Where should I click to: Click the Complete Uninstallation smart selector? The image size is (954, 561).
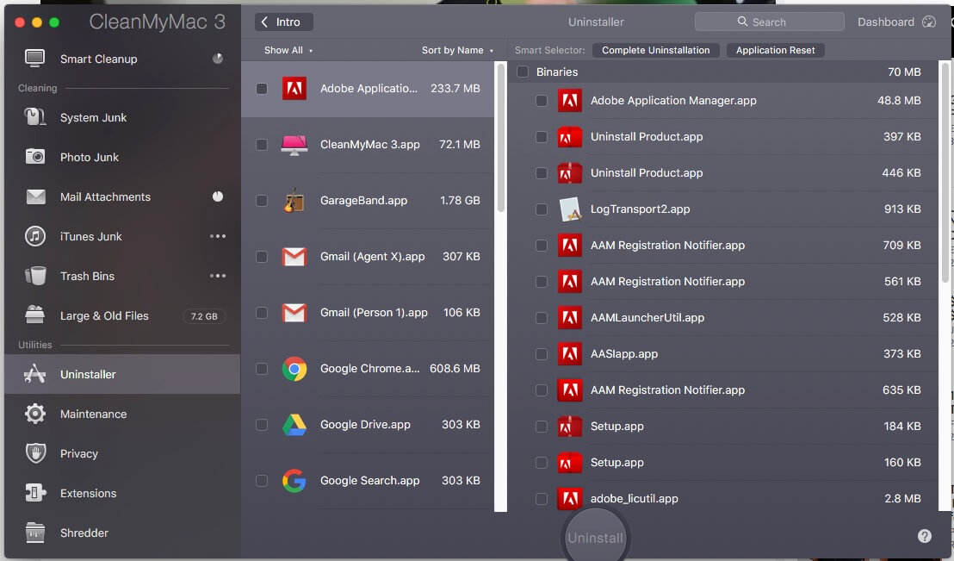(655, 50)
